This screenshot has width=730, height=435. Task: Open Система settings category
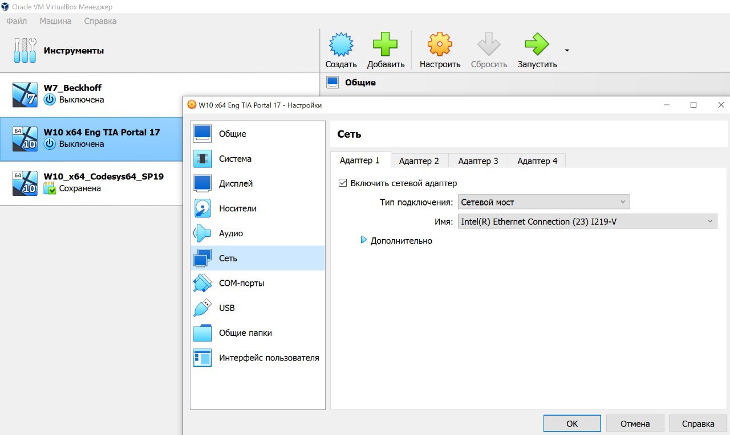(x=257, y=159)
